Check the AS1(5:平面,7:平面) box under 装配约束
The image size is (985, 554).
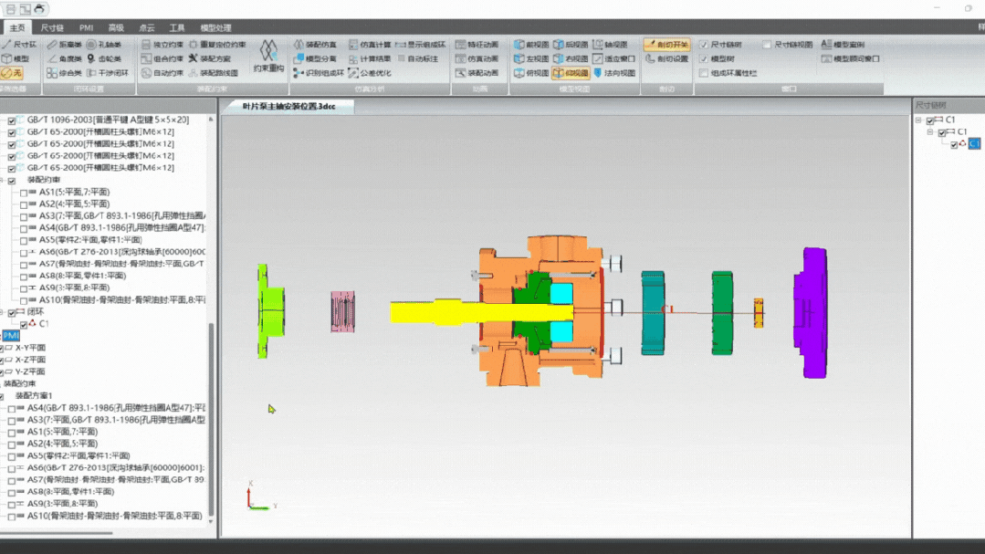pyautogui.click(x=23, y=193)
